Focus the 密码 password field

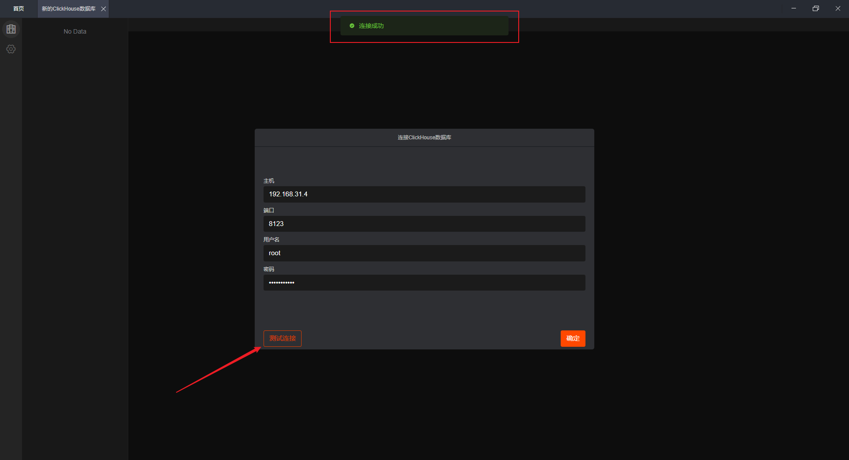tap(424, 283)
